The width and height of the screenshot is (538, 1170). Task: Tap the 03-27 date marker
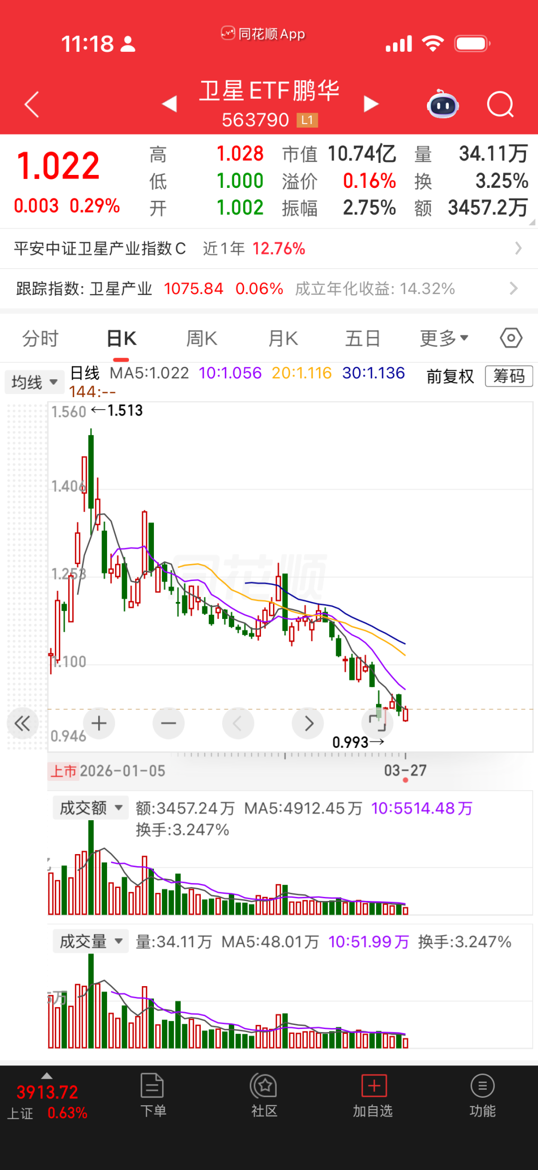405,770
